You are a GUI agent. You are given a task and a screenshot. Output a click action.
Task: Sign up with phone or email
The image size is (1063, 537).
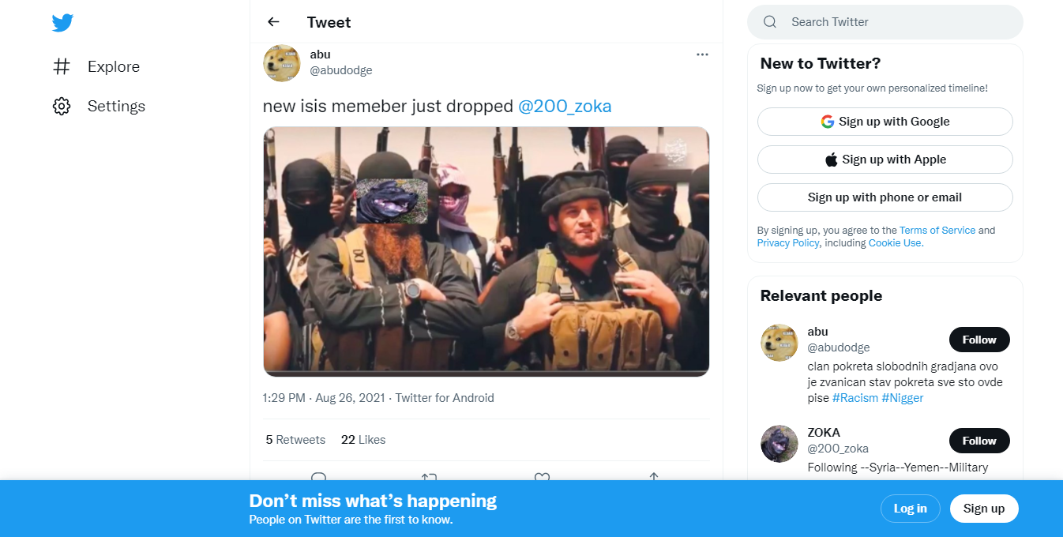[885, 197]
